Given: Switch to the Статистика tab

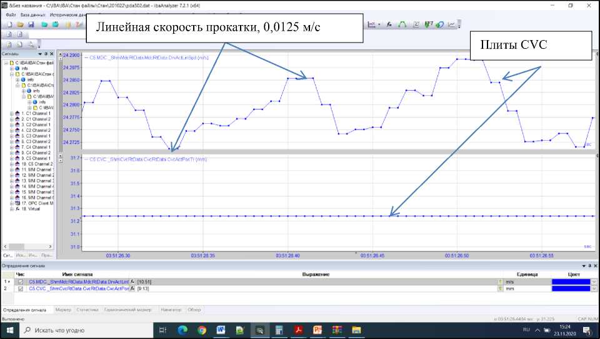Looking at the screenshot, I should [87, 310].
